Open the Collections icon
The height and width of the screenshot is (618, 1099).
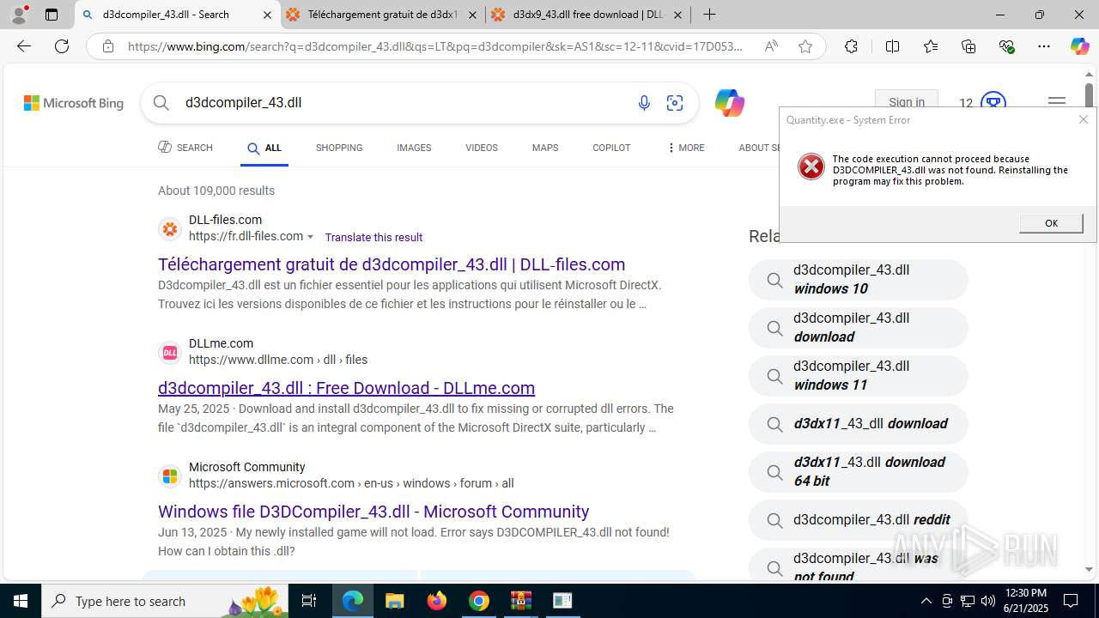click(968, 46)
